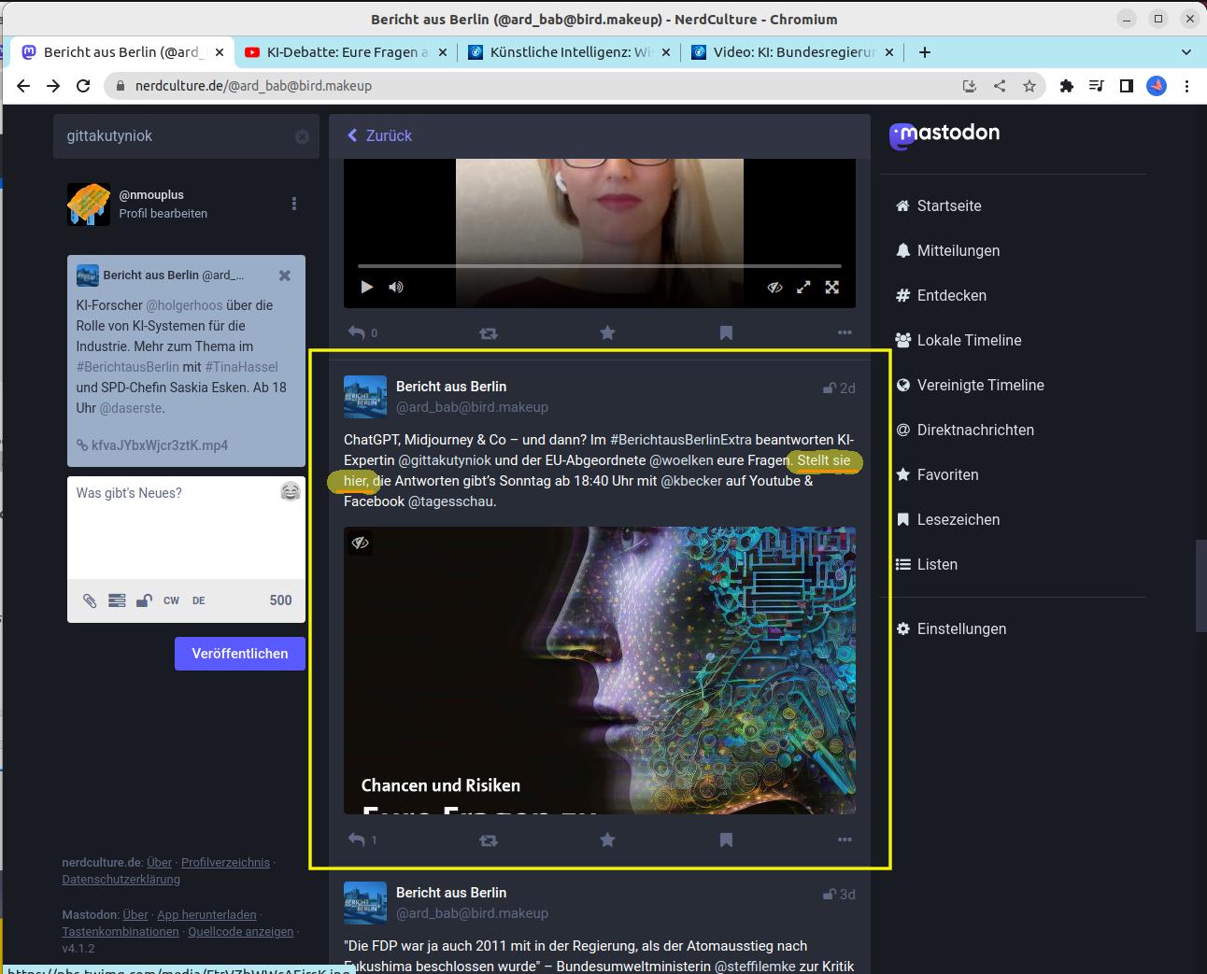The width and height of the screenshot is (1207, 974).
Task: Open the Tastenkombinationen link
Action: coord(120,931)
